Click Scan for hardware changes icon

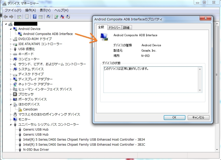tap(48, 17)
